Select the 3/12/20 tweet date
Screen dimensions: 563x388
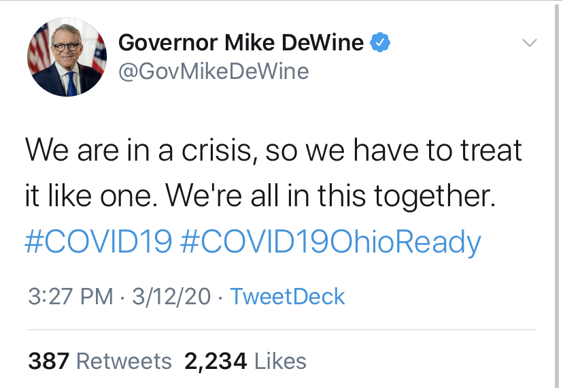(171, 296)
